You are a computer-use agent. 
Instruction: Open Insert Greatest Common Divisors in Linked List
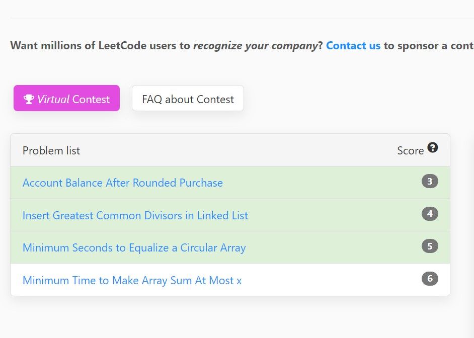click(x=135, y=215)
